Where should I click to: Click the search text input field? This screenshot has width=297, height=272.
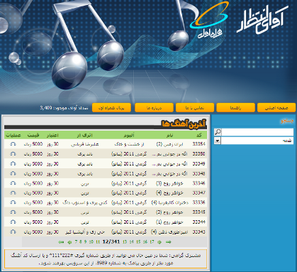(x=257, y=132)
